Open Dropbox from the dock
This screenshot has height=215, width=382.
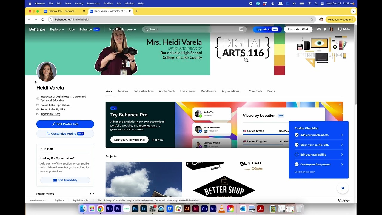pos(170,209)
